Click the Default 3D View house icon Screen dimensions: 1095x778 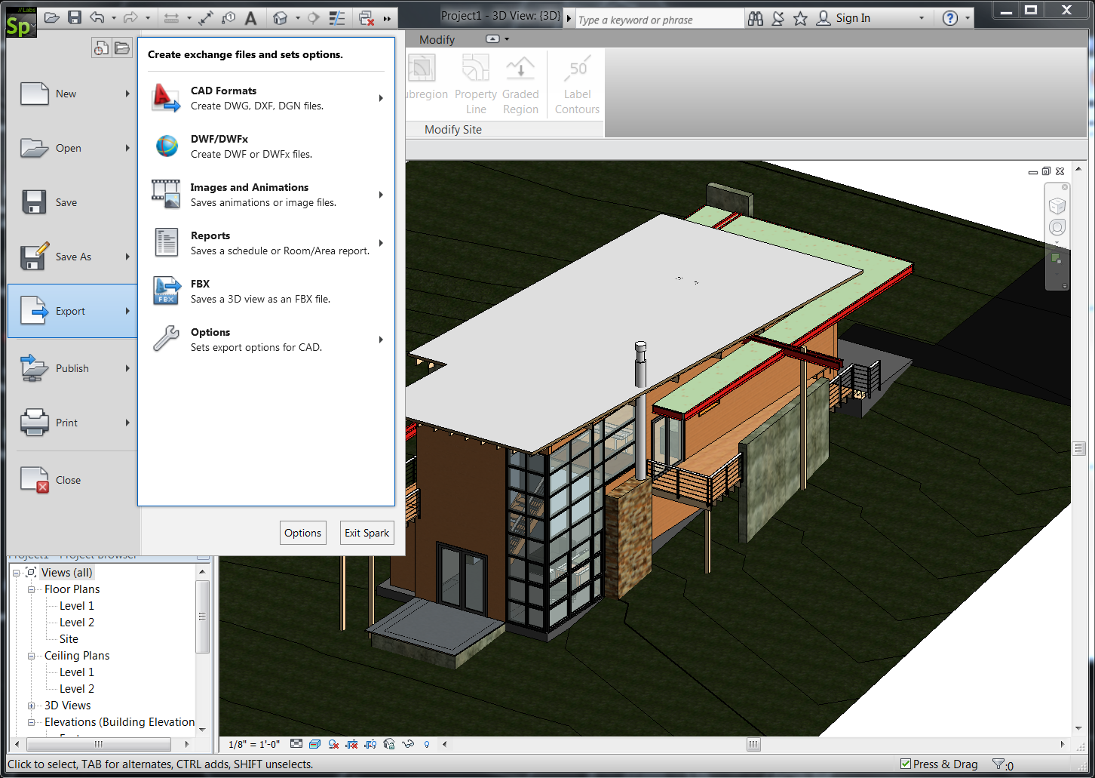coord(281,17)
